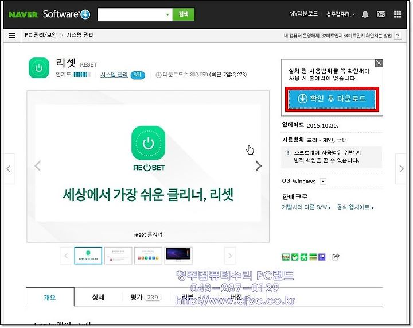Open the hamburger category menu
The image size is (413, 328).
[x=12, y=36]
